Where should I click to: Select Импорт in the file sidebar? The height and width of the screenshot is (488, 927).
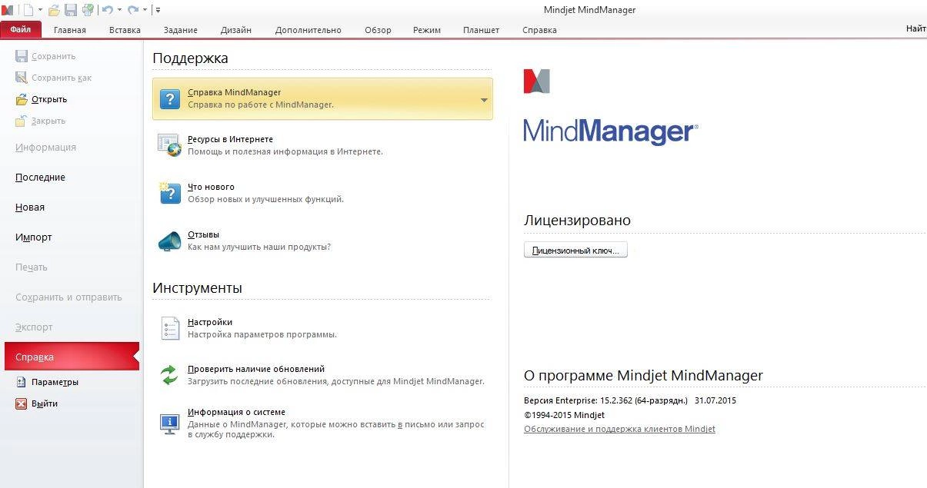coord(34,237)
